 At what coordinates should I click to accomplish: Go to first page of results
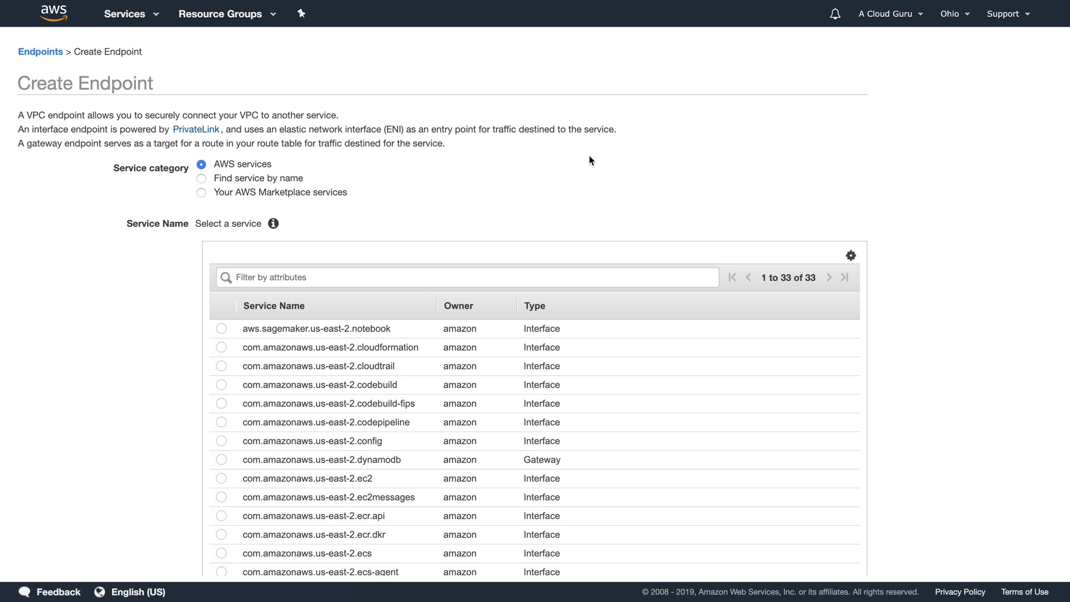pyautogui.click(x=732, y=278)
